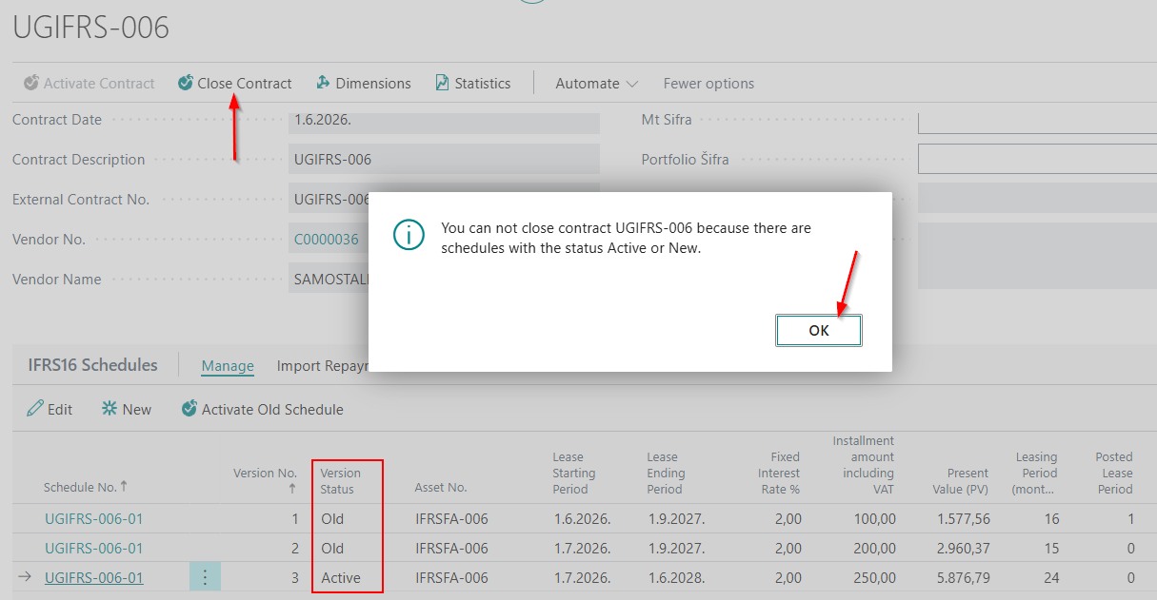Click the Version Status column header
The width and height of the screenshot is (1157, 600).
[341, 481]
